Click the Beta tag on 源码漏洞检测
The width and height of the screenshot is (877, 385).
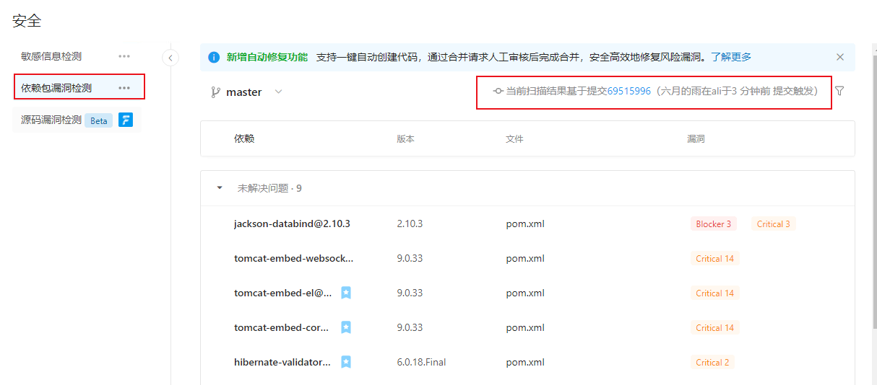pyautogui.click(x=99, y=120)
